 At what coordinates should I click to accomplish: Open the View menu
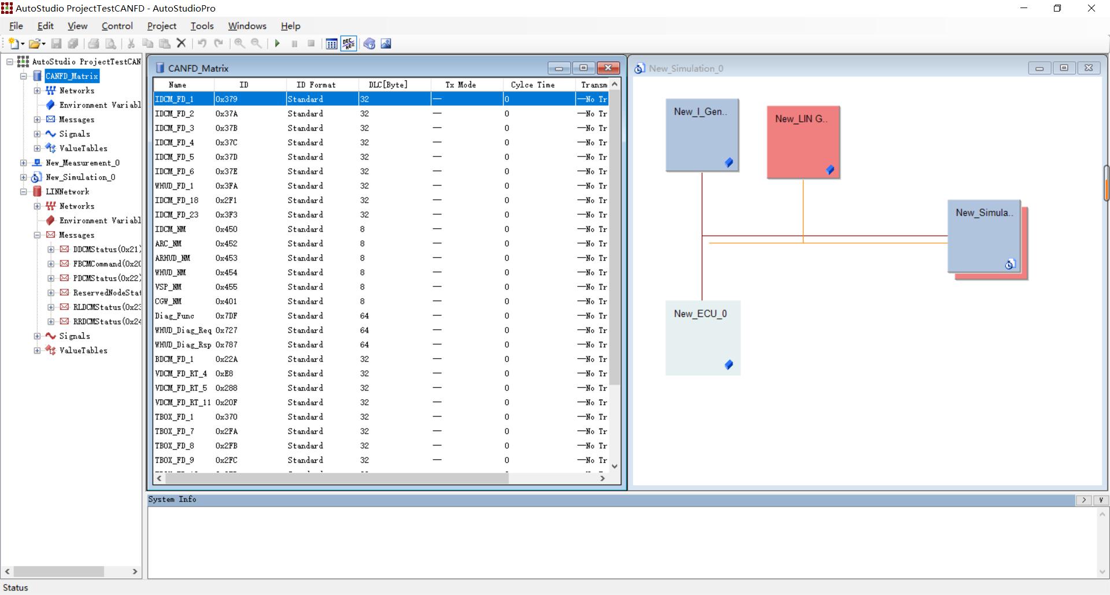click(77, 26)
